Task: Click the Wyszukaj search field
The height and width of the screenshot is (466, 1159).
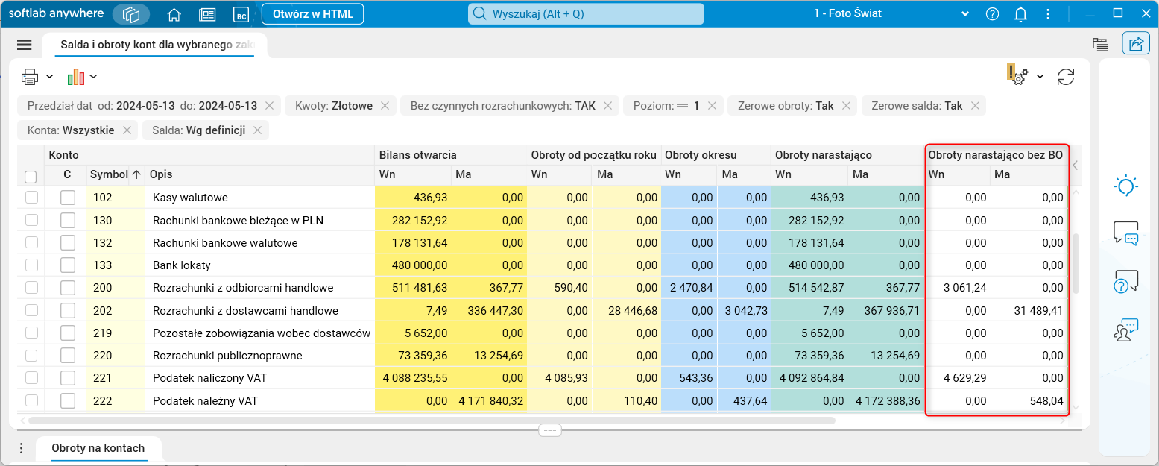Action: 586,14
